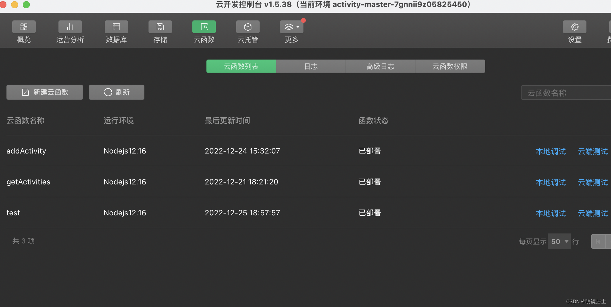
Task: Go to first page pagination button
Action: (598, 241)
